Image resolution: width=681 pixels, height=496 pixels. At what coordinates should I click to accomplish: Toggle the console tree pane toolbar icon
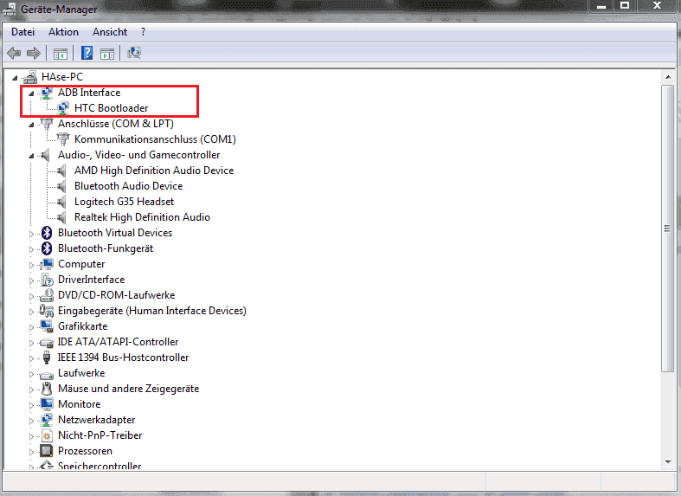point(61,54)
